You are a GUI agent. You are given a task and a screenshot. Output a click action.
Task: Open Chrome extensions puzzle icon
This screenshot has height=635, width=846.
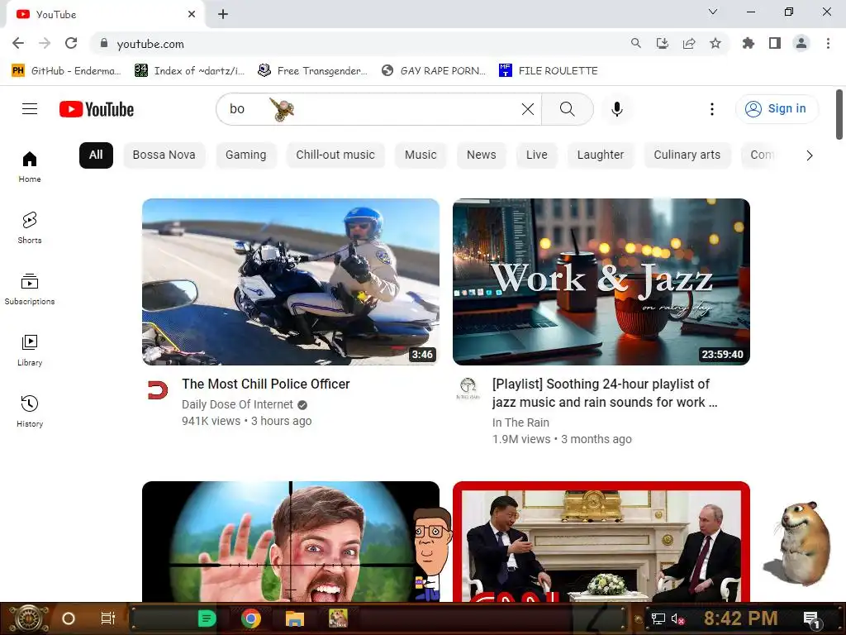[749, 43]
